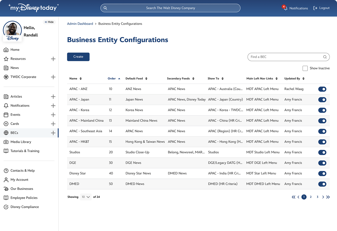
Task: Tick the Show Inactive checkbox
Action: point(305,68)
